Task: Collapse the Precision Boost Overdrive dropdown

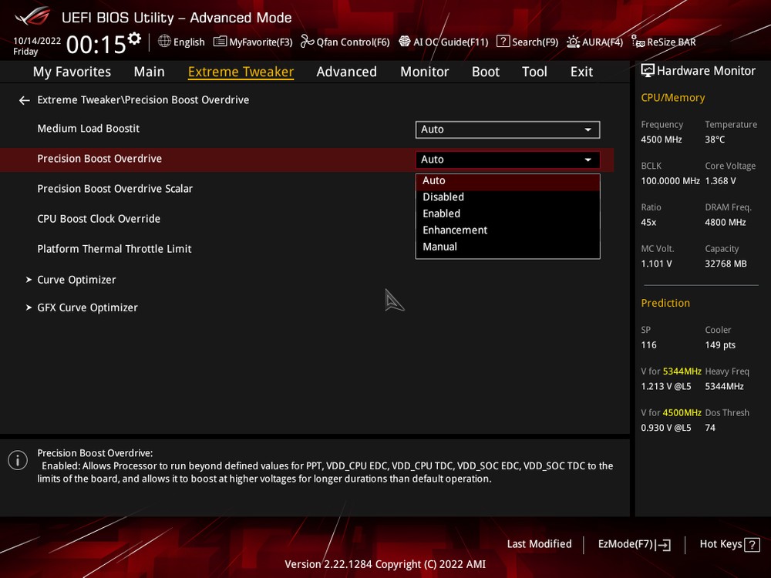Action: coord(507,160)
